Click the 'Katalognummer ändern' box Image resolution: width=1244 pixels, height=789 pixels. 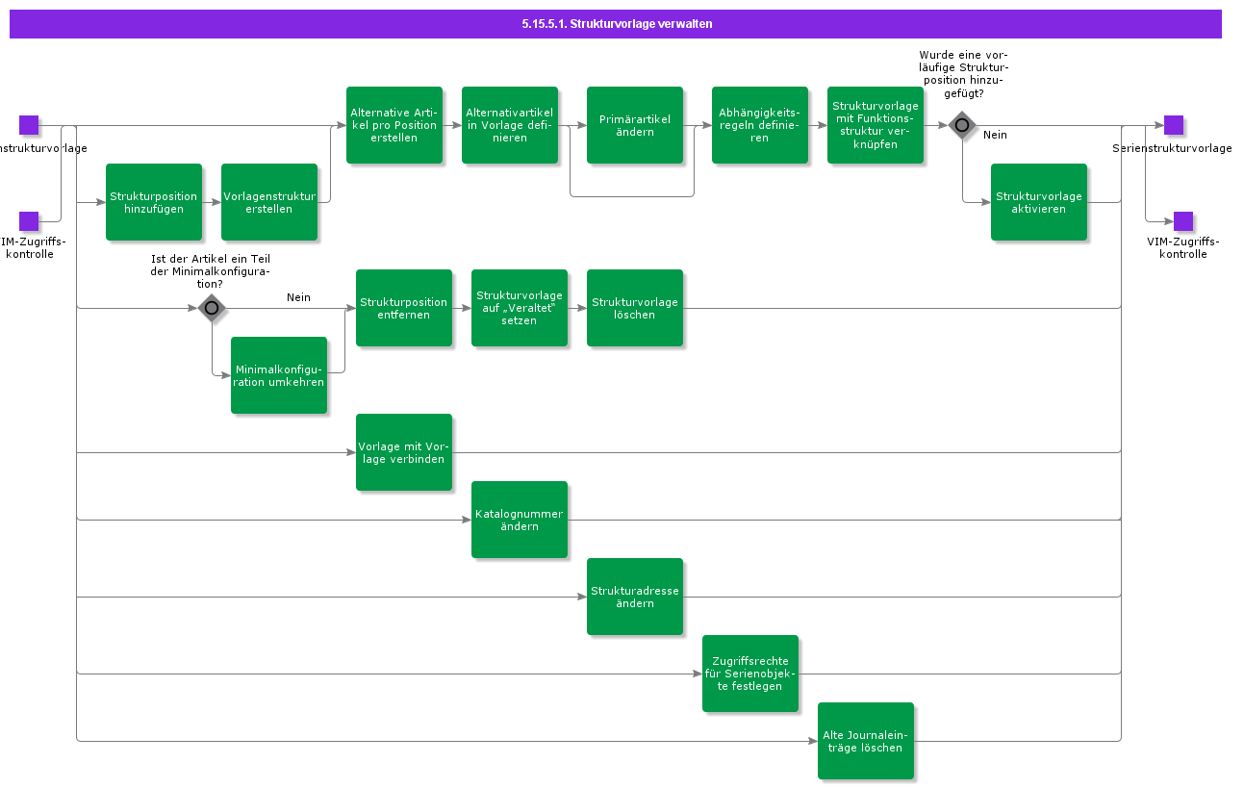tap(520, 520)
